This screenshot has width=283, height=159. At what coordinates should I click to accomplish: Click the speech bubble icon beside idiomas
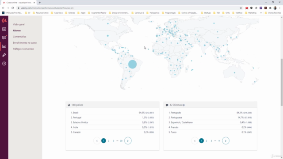tap(167, 105)
